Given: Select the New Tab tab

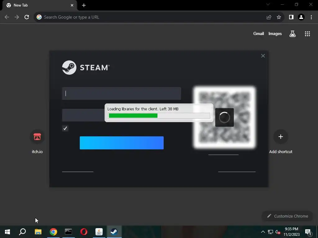Looking at the screenshot, I should pyautogui.click(x=39, y=5).
